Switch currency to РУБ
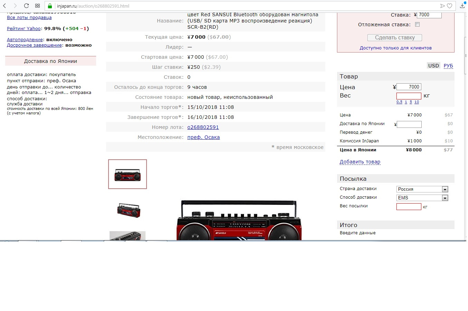The height and width of the screenshot is (311, 468). coord(448,66)
